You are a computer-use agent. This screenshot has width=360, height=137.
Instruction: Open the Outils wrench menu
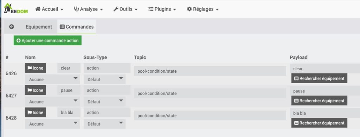pos(126,9)
